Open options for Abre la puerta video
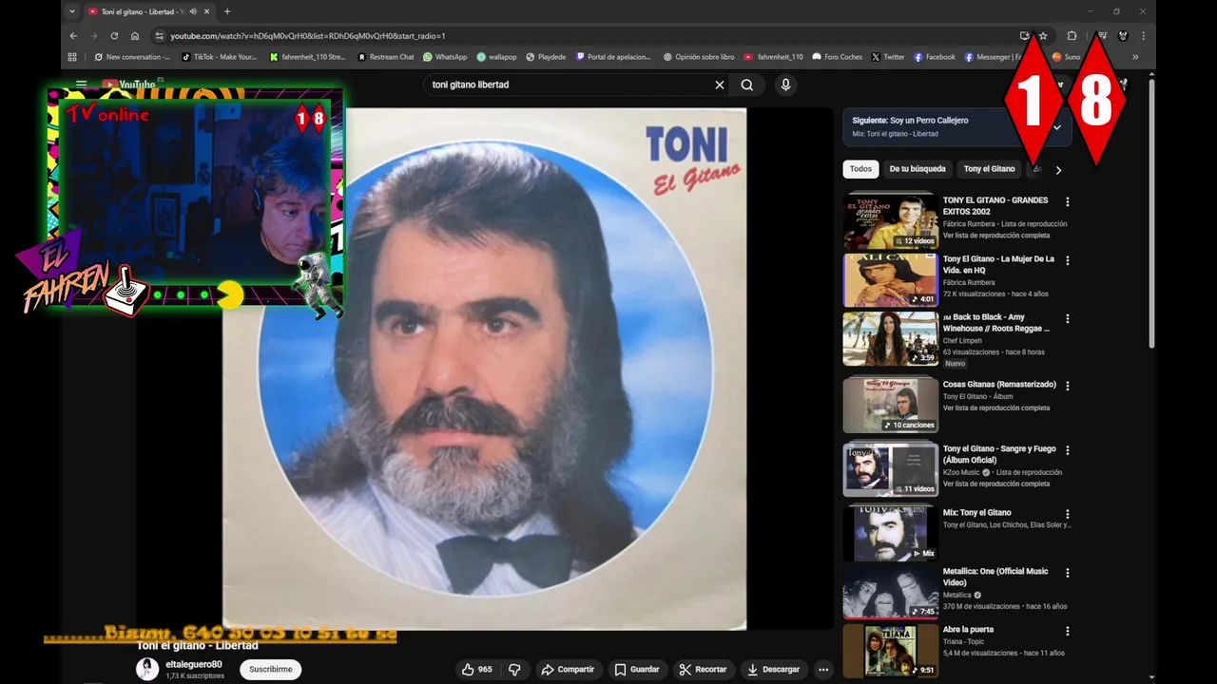 1068,631
